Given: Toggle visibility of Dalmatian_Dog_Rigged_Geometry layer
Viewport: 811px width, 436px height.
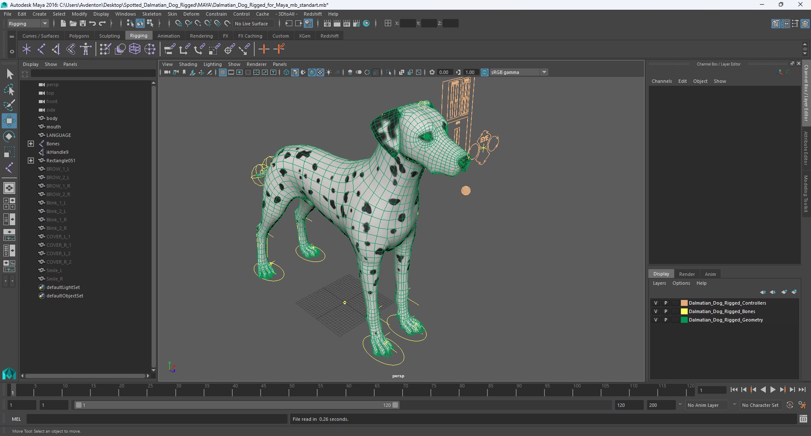Looking at the screenshot, I should (x=656, y=320).
